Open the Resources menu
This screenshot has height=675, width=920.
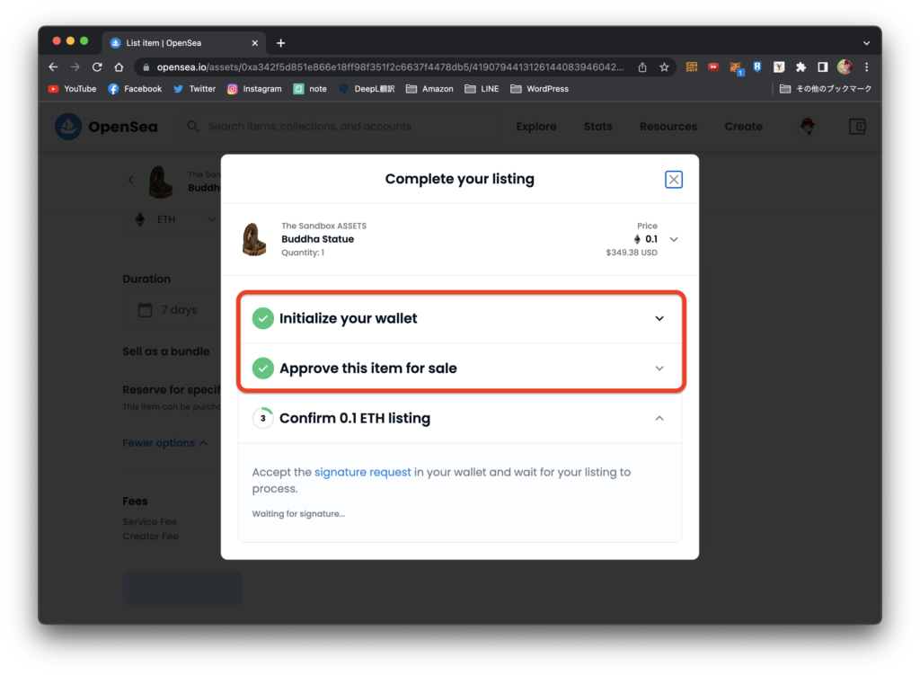click(668, 126)
